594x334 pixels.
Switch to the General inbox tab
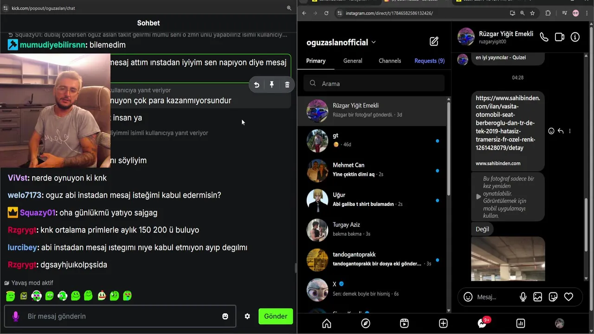(x=353, y=61)
